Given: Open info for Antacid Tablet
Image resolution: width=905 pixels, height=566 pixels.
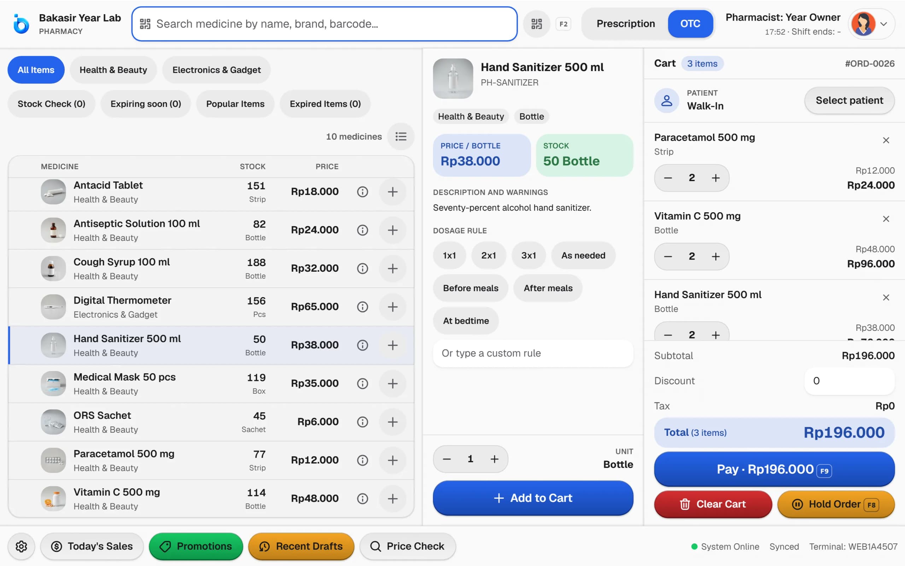Looking at the screenshot, I should (x=362, y=192).
